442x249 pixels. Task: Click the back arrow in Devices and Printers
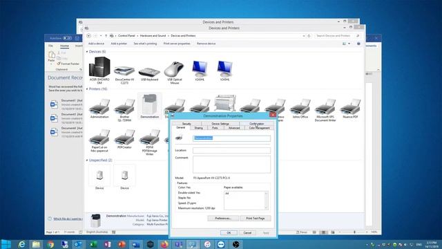89,36
